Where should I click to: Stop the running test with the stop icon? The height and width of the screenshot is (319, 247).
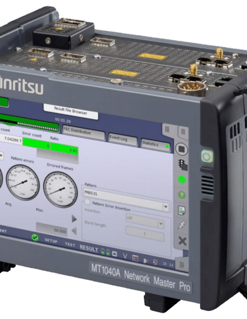[182, 149]
